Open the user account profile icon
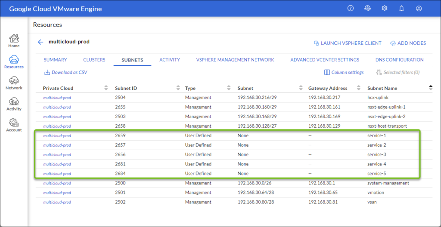Screen dimensions: 441x227 (419, 9)
